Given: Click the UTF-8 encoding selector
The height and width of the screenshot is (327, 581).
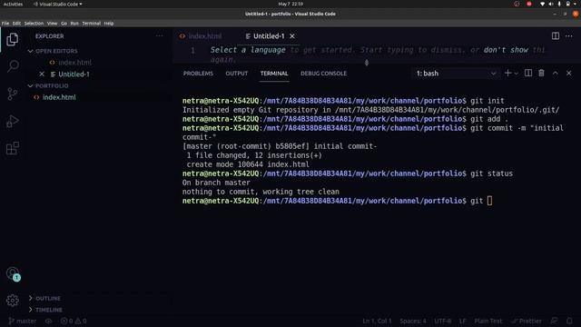Looking at the screenshot, I should (443, 321).
